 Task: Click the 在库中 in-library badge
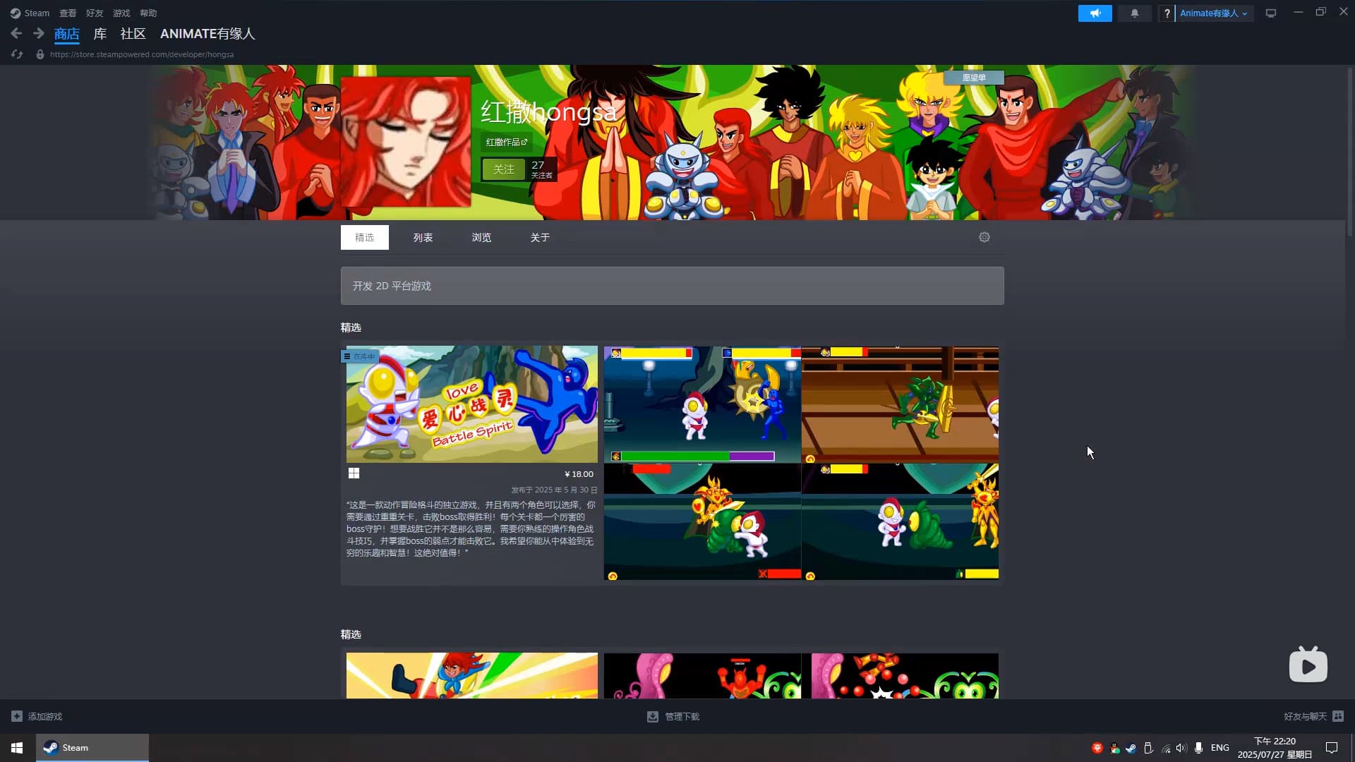(361, 356)
